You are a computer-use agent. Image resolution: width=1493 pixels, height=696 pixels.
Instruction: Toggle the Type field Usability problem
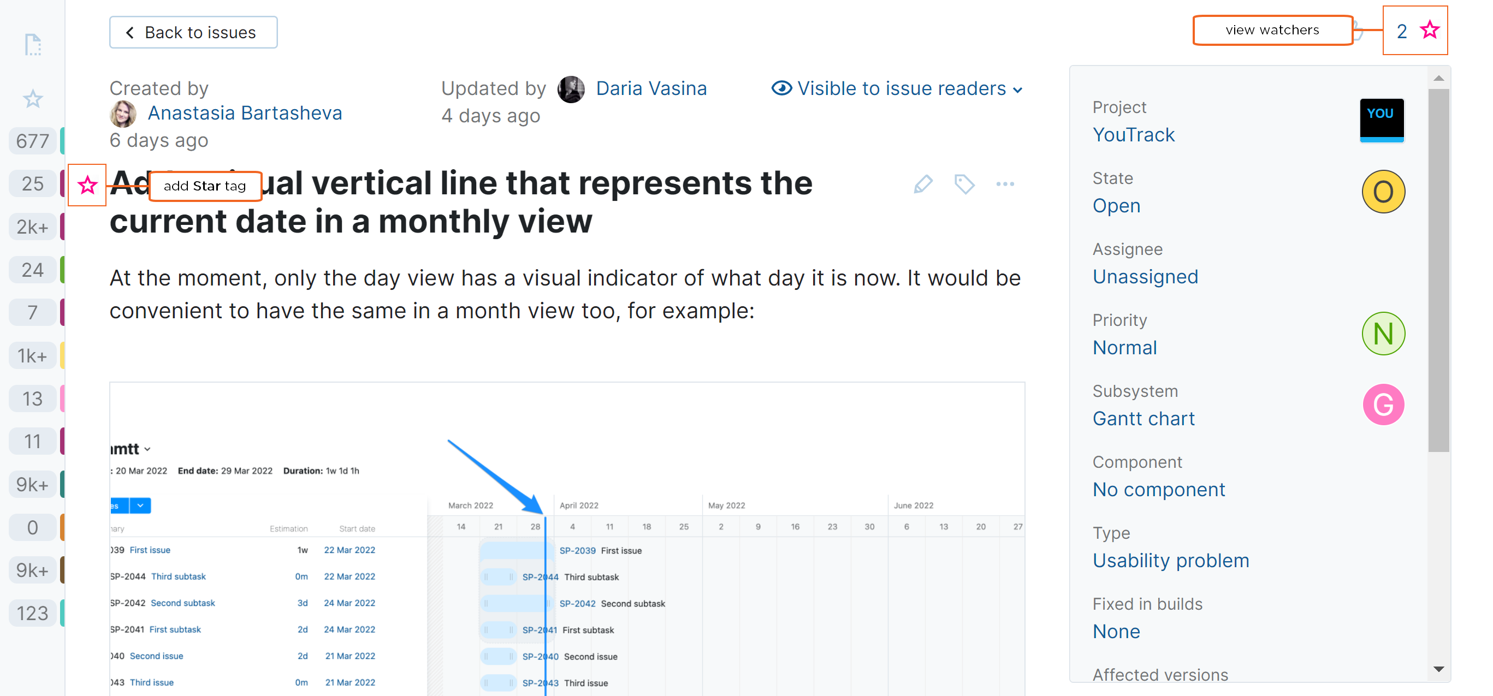[1170, 561]
